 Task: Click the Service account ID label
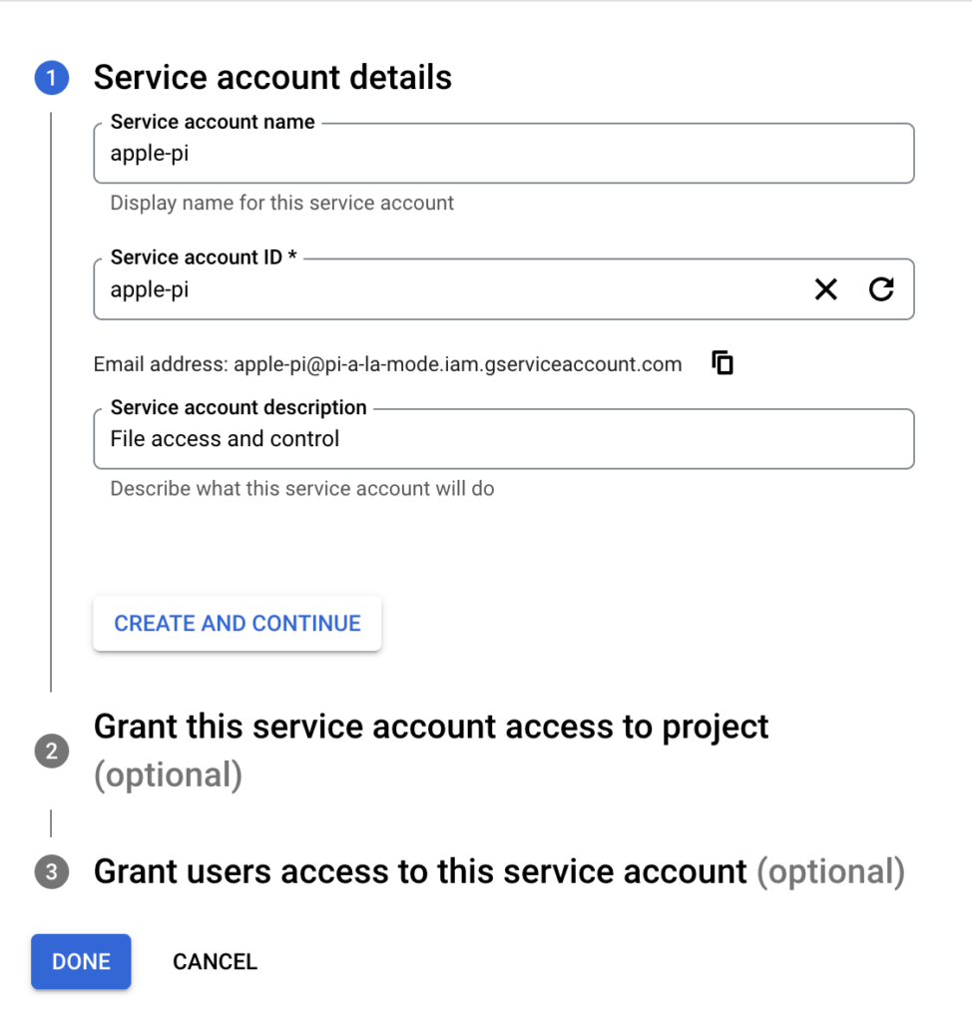click(x=204, y=257)
